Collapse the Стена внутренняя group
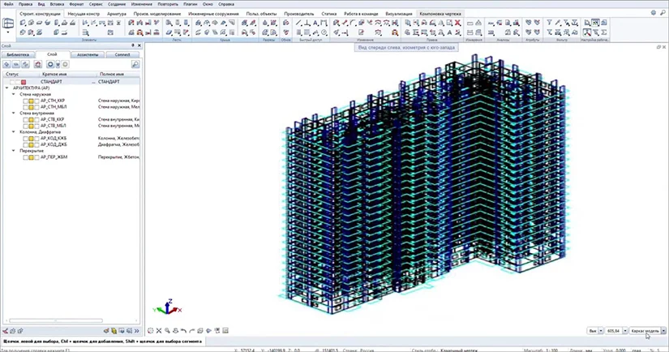This screenshot has width=669, height=352. 13,113
